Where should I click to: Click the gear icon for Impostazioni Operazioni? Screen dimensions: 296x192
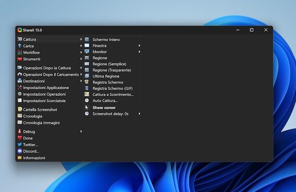(19, 94)
